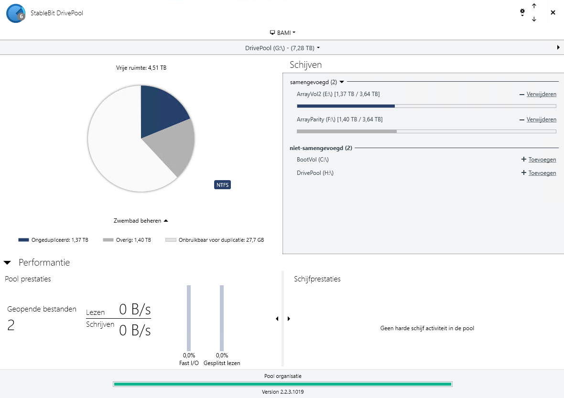Viewport: 564px width, 398px height.
Task: Click the NTFS badge
Action: pyautogui.click(x=222, y=185)
